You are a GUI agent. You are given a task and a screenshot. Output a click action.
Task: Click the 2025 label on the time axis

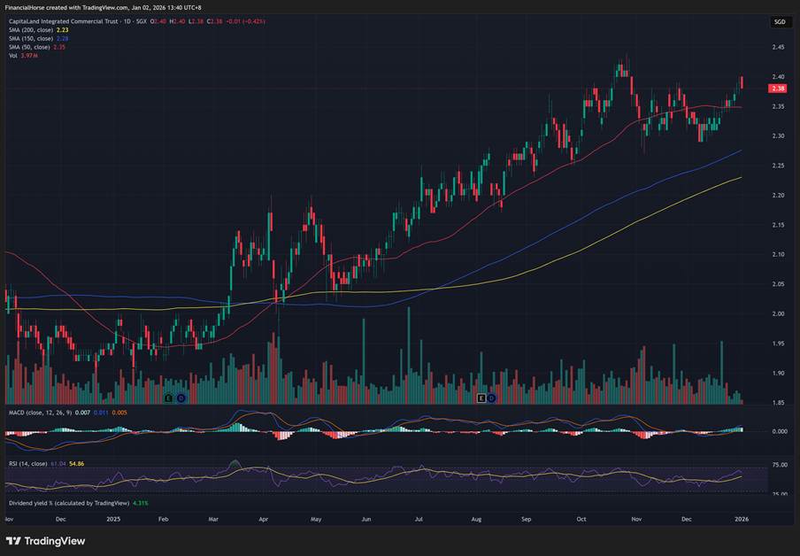coord(112,519)
